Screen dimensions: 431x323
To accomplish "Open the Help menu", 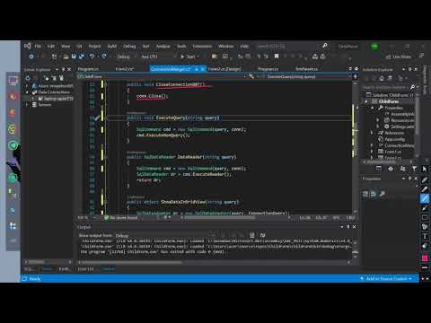I will tap(244, 46).
